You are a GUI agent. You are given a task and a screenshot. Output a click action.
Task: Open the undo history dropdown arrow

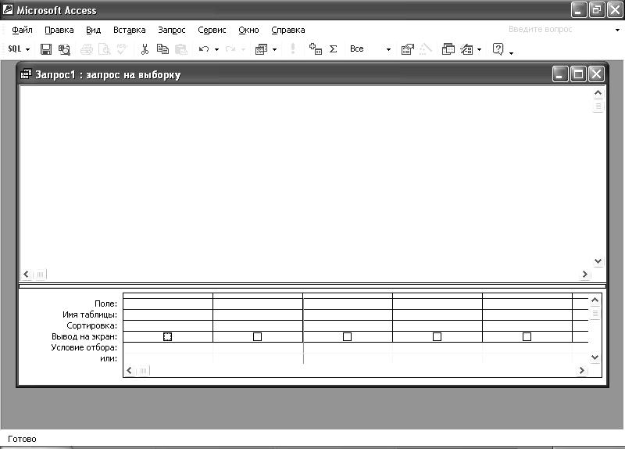[x=217, y=49]
